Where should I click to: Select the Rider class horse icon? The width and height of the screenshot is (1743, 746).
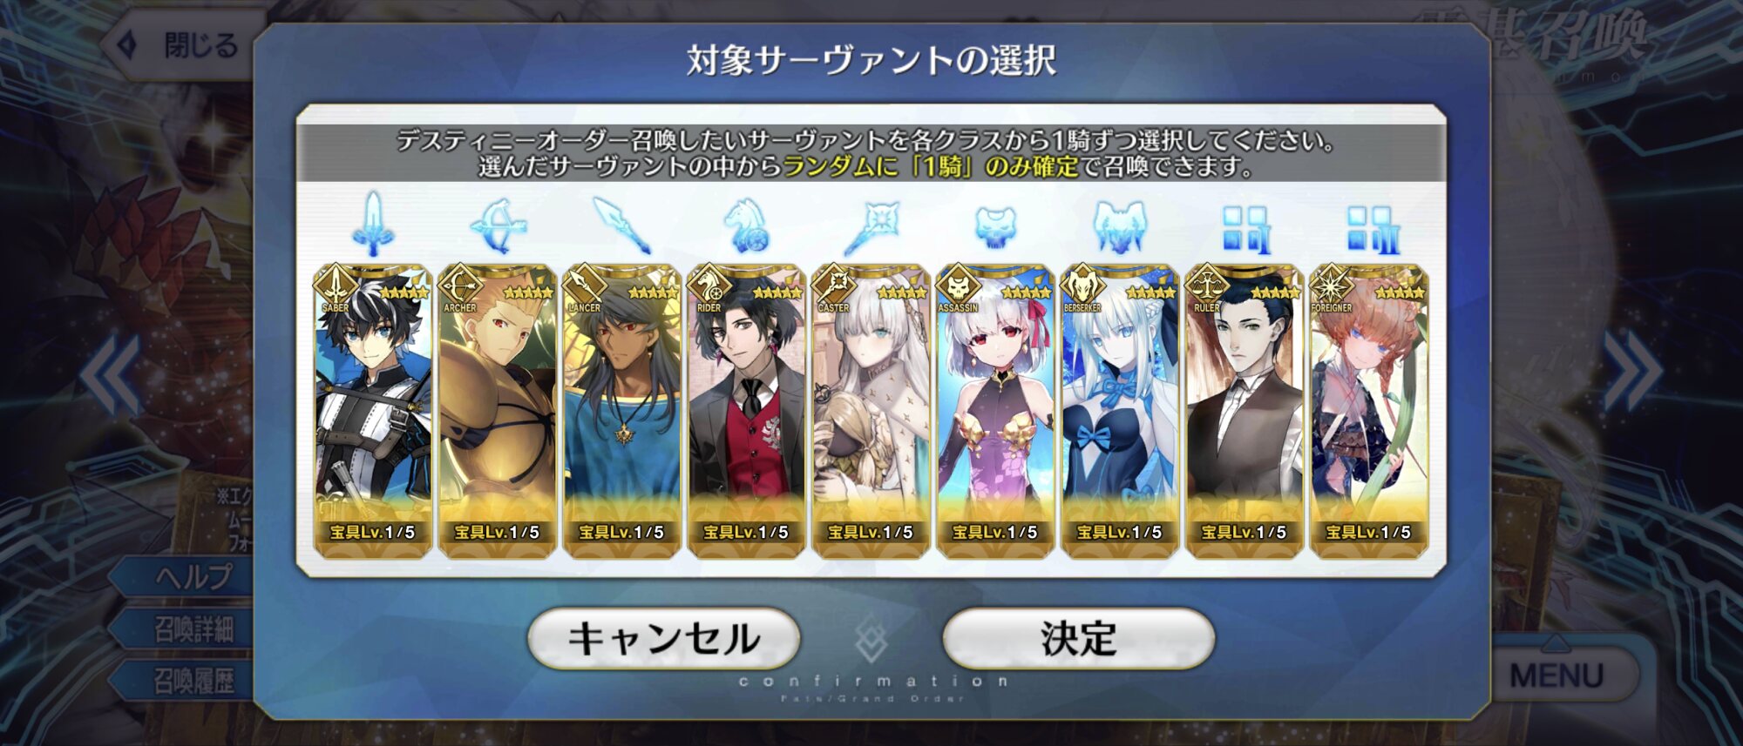[746, 225]
